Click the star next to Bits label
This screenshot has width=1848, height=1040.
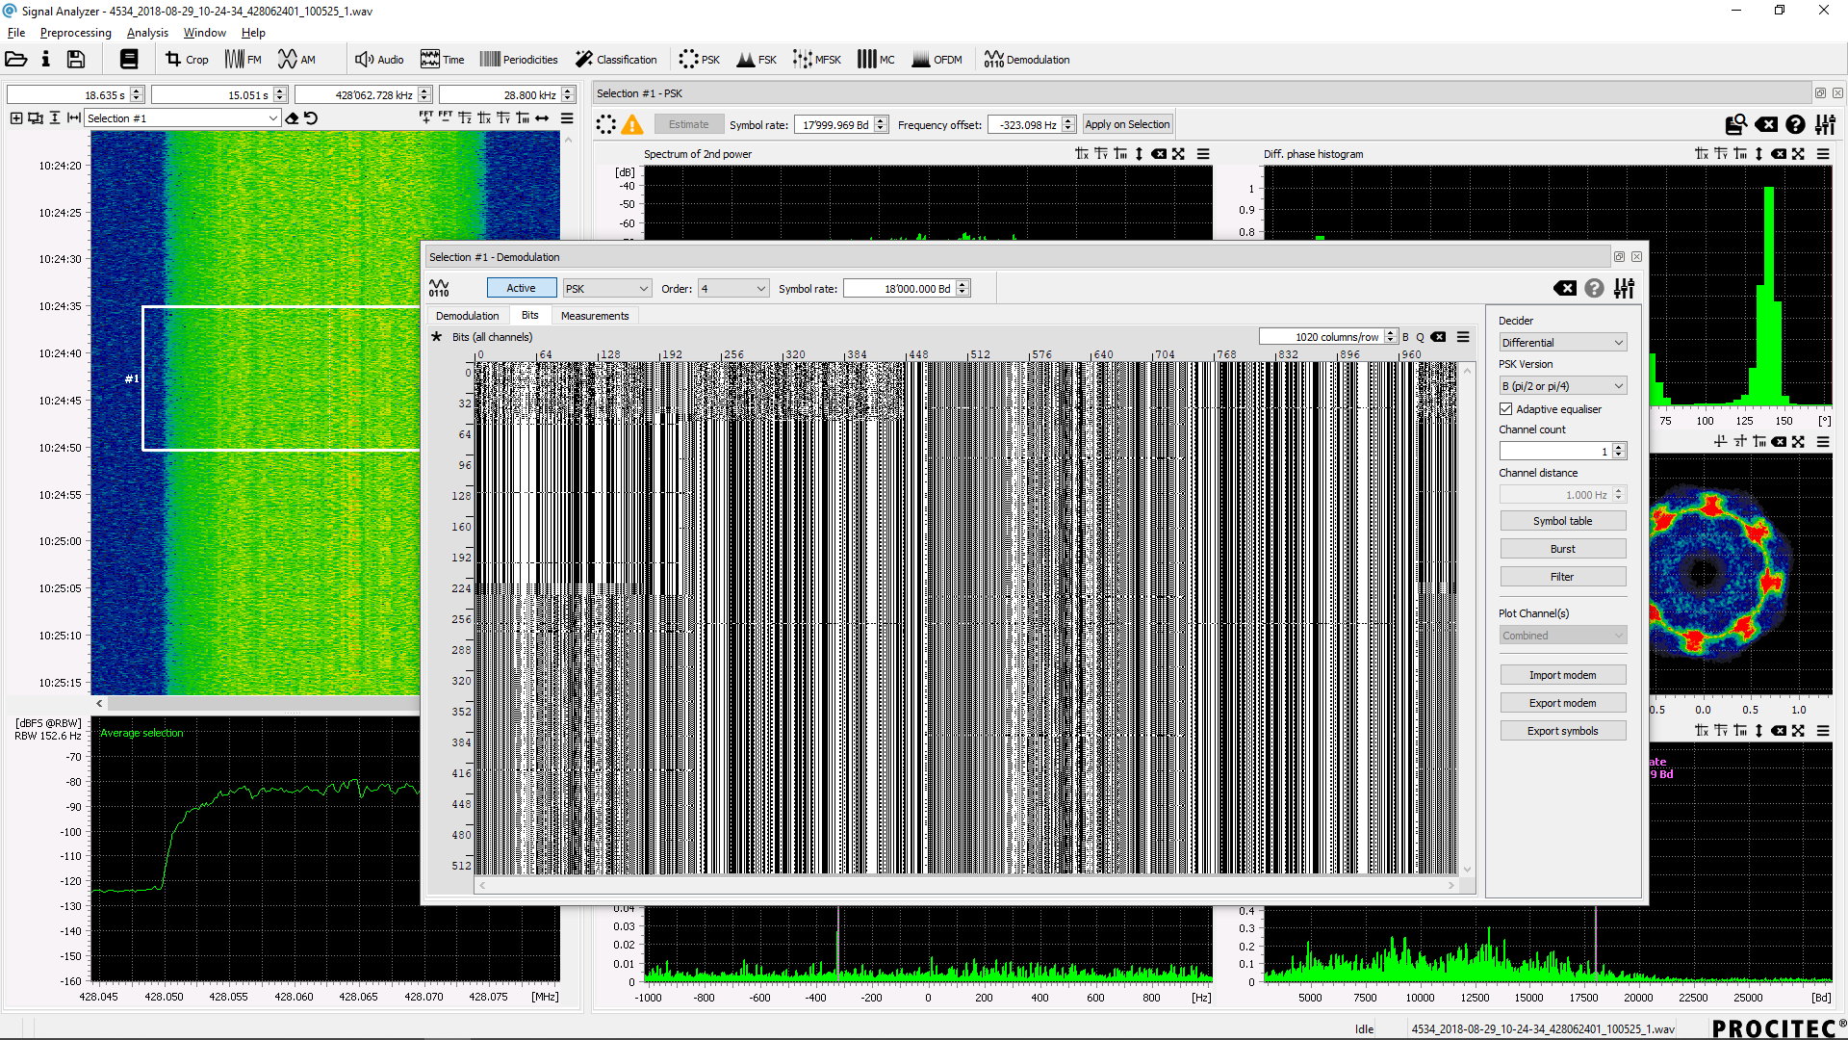pos(437,337)
